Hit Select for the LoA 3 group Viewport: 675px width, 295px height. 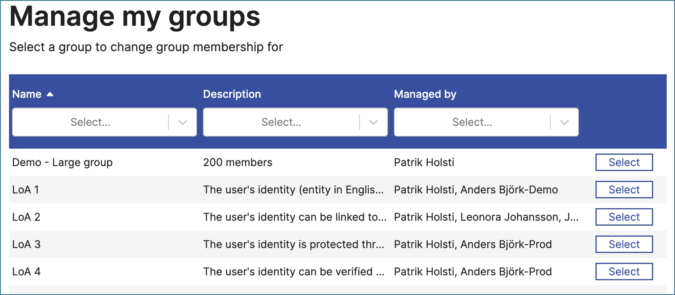(624, 244)
